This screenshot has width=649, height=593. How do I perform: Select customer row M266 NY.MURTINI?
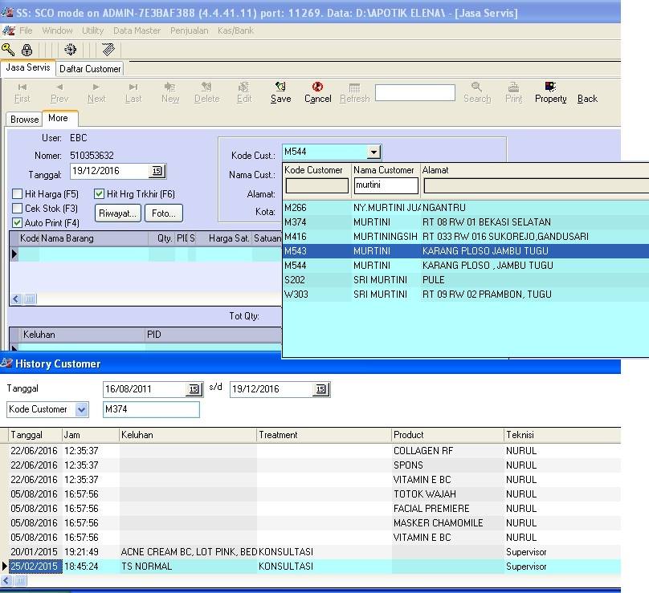(466, 208)
